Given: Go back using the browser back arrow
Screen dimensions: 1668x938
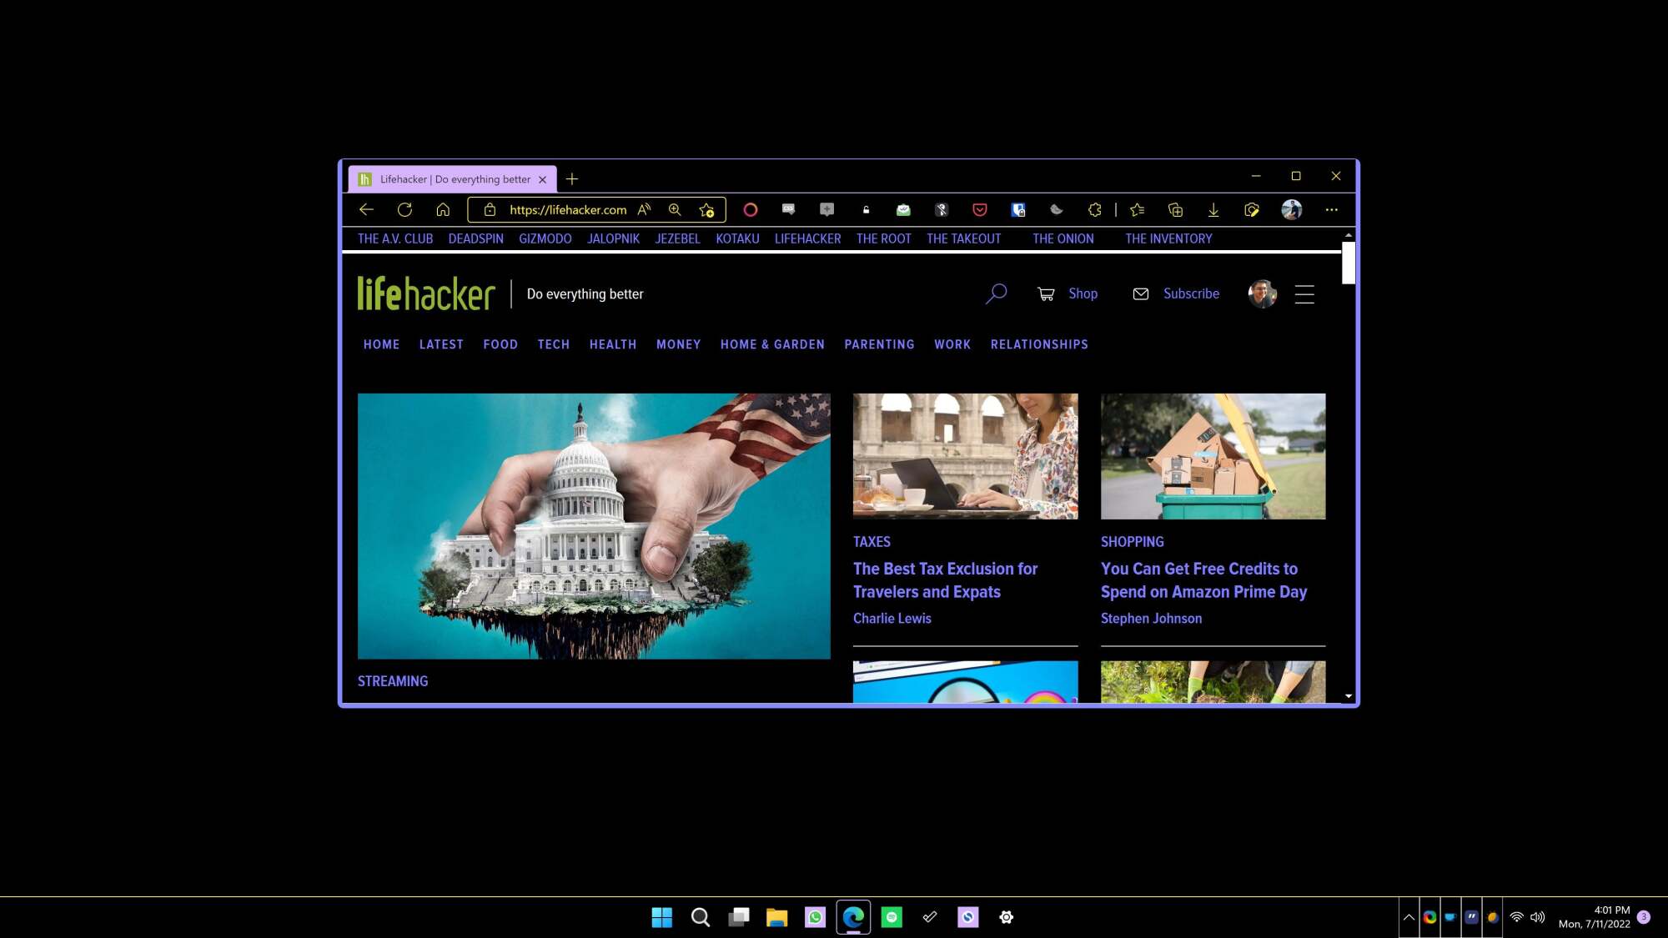Looking at the screenshot, I should coord(366,210).
